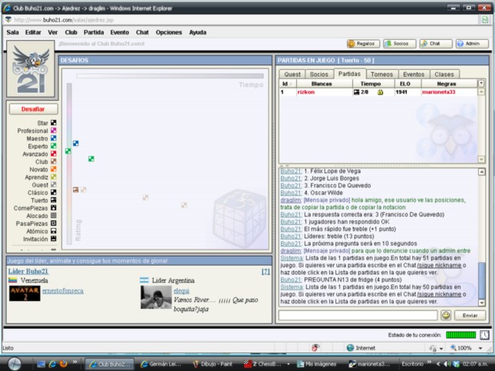Click the Guest category icon
The width and height of the screenshot is (495, 371).
tap(54, 185)
